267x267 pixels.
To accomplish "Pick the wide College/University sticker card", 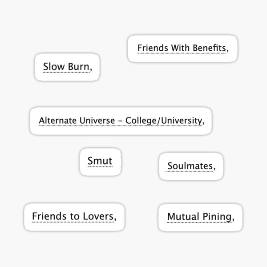I will 121,121.
